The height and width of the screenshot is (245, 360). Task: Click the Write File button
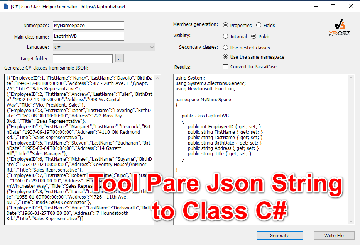coord(334,235)
